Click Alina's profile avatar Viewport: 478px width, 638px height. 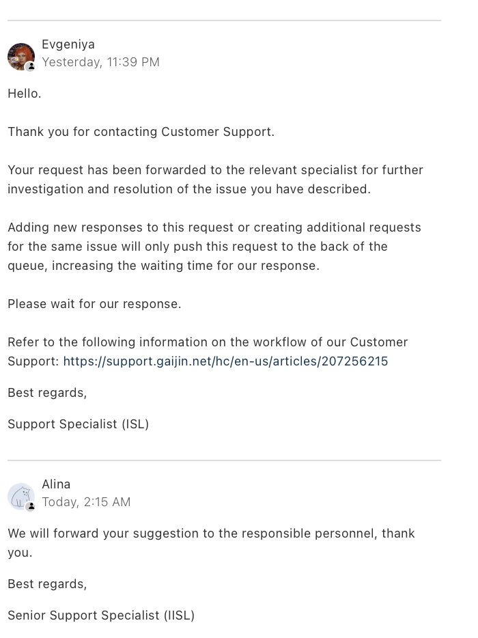20,496
